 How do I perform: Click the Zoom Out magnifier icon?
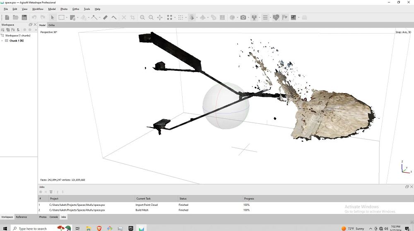[x=151, y=17]
